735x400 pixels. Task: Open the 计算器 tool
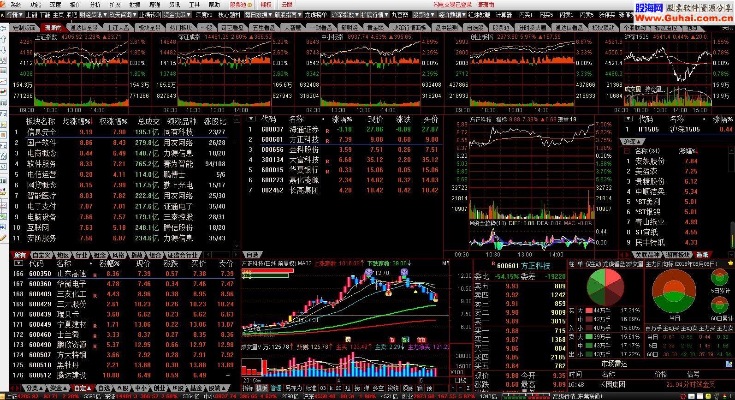504,15
